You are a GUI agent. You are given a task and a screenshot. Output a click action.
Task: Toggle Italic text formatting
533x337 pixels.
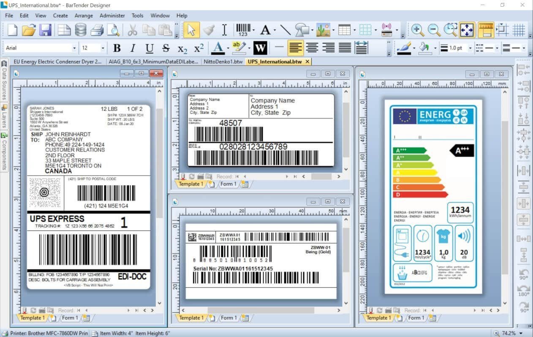click(x=132, y=48)
